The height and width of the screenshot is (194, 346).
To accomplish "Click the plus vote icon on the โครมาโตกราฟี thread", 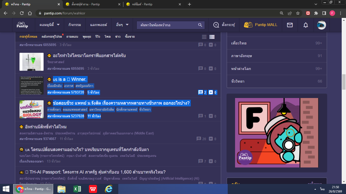I will point(211,68).
